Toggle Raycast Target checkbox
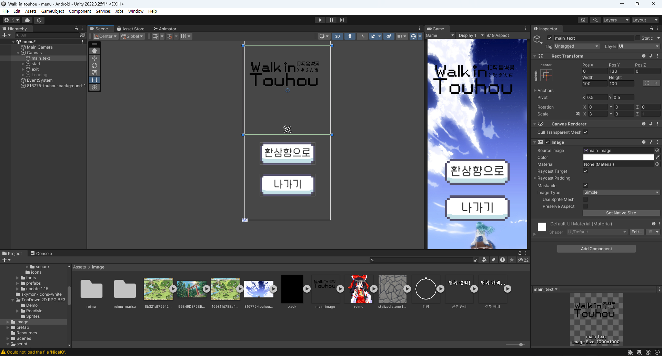The width and height of the screenshot is (662, 356). 585,171
